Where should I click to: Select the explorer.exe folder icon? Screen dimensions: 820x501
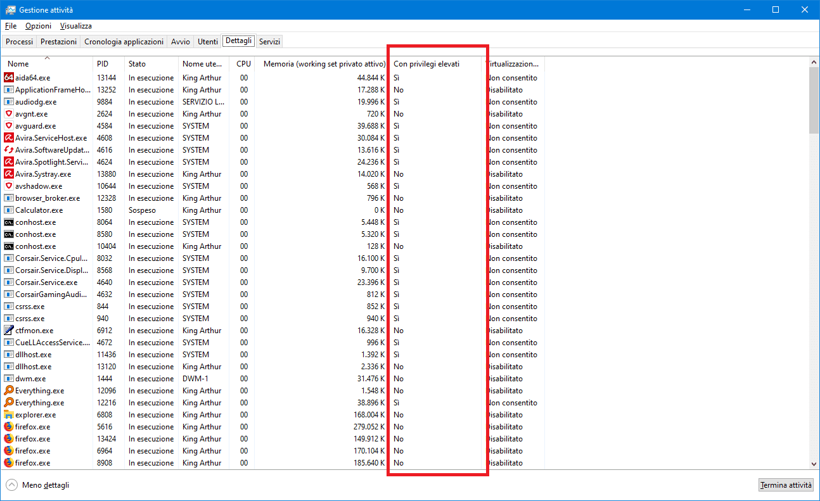(9, 415)
